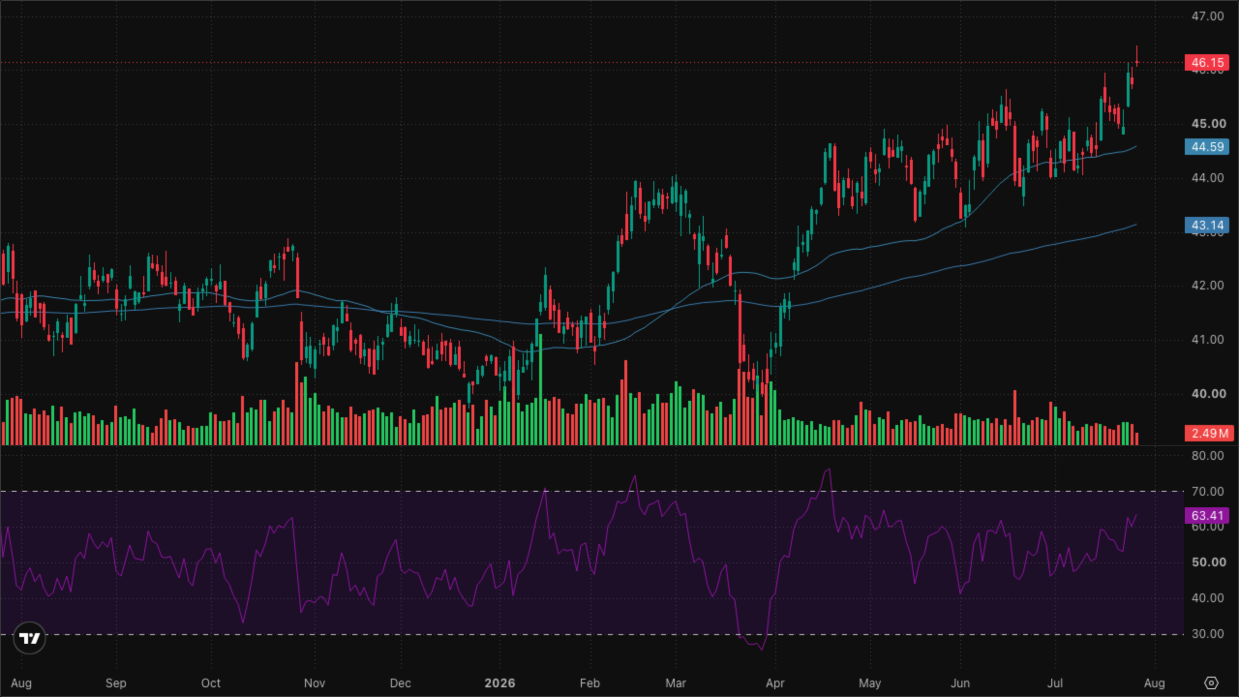
Task: Click the TradingView logo icon
Action: pyautogui.click(x=30, y=638)
